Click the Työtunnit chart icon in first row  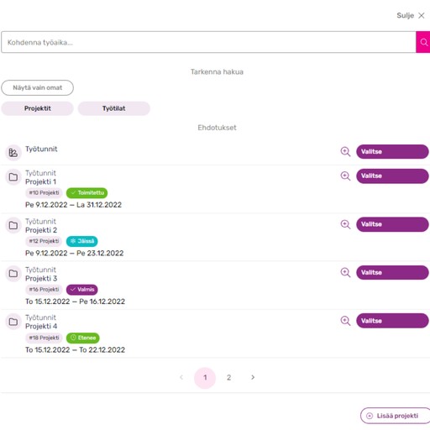tap(13, 153)
